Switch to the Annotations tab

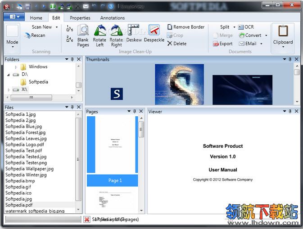pos(113,18)
